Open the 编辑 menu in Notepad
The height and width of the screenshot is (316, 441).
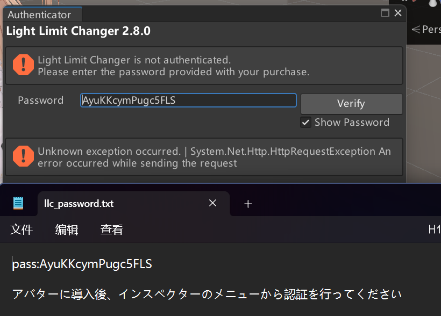pos(67,229)
